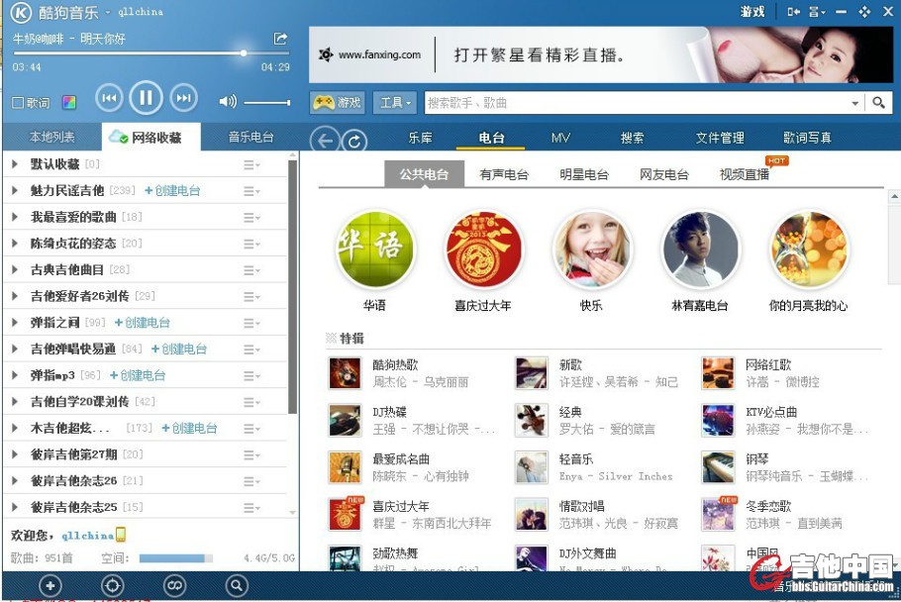Skip to the next track

(183, 99)
